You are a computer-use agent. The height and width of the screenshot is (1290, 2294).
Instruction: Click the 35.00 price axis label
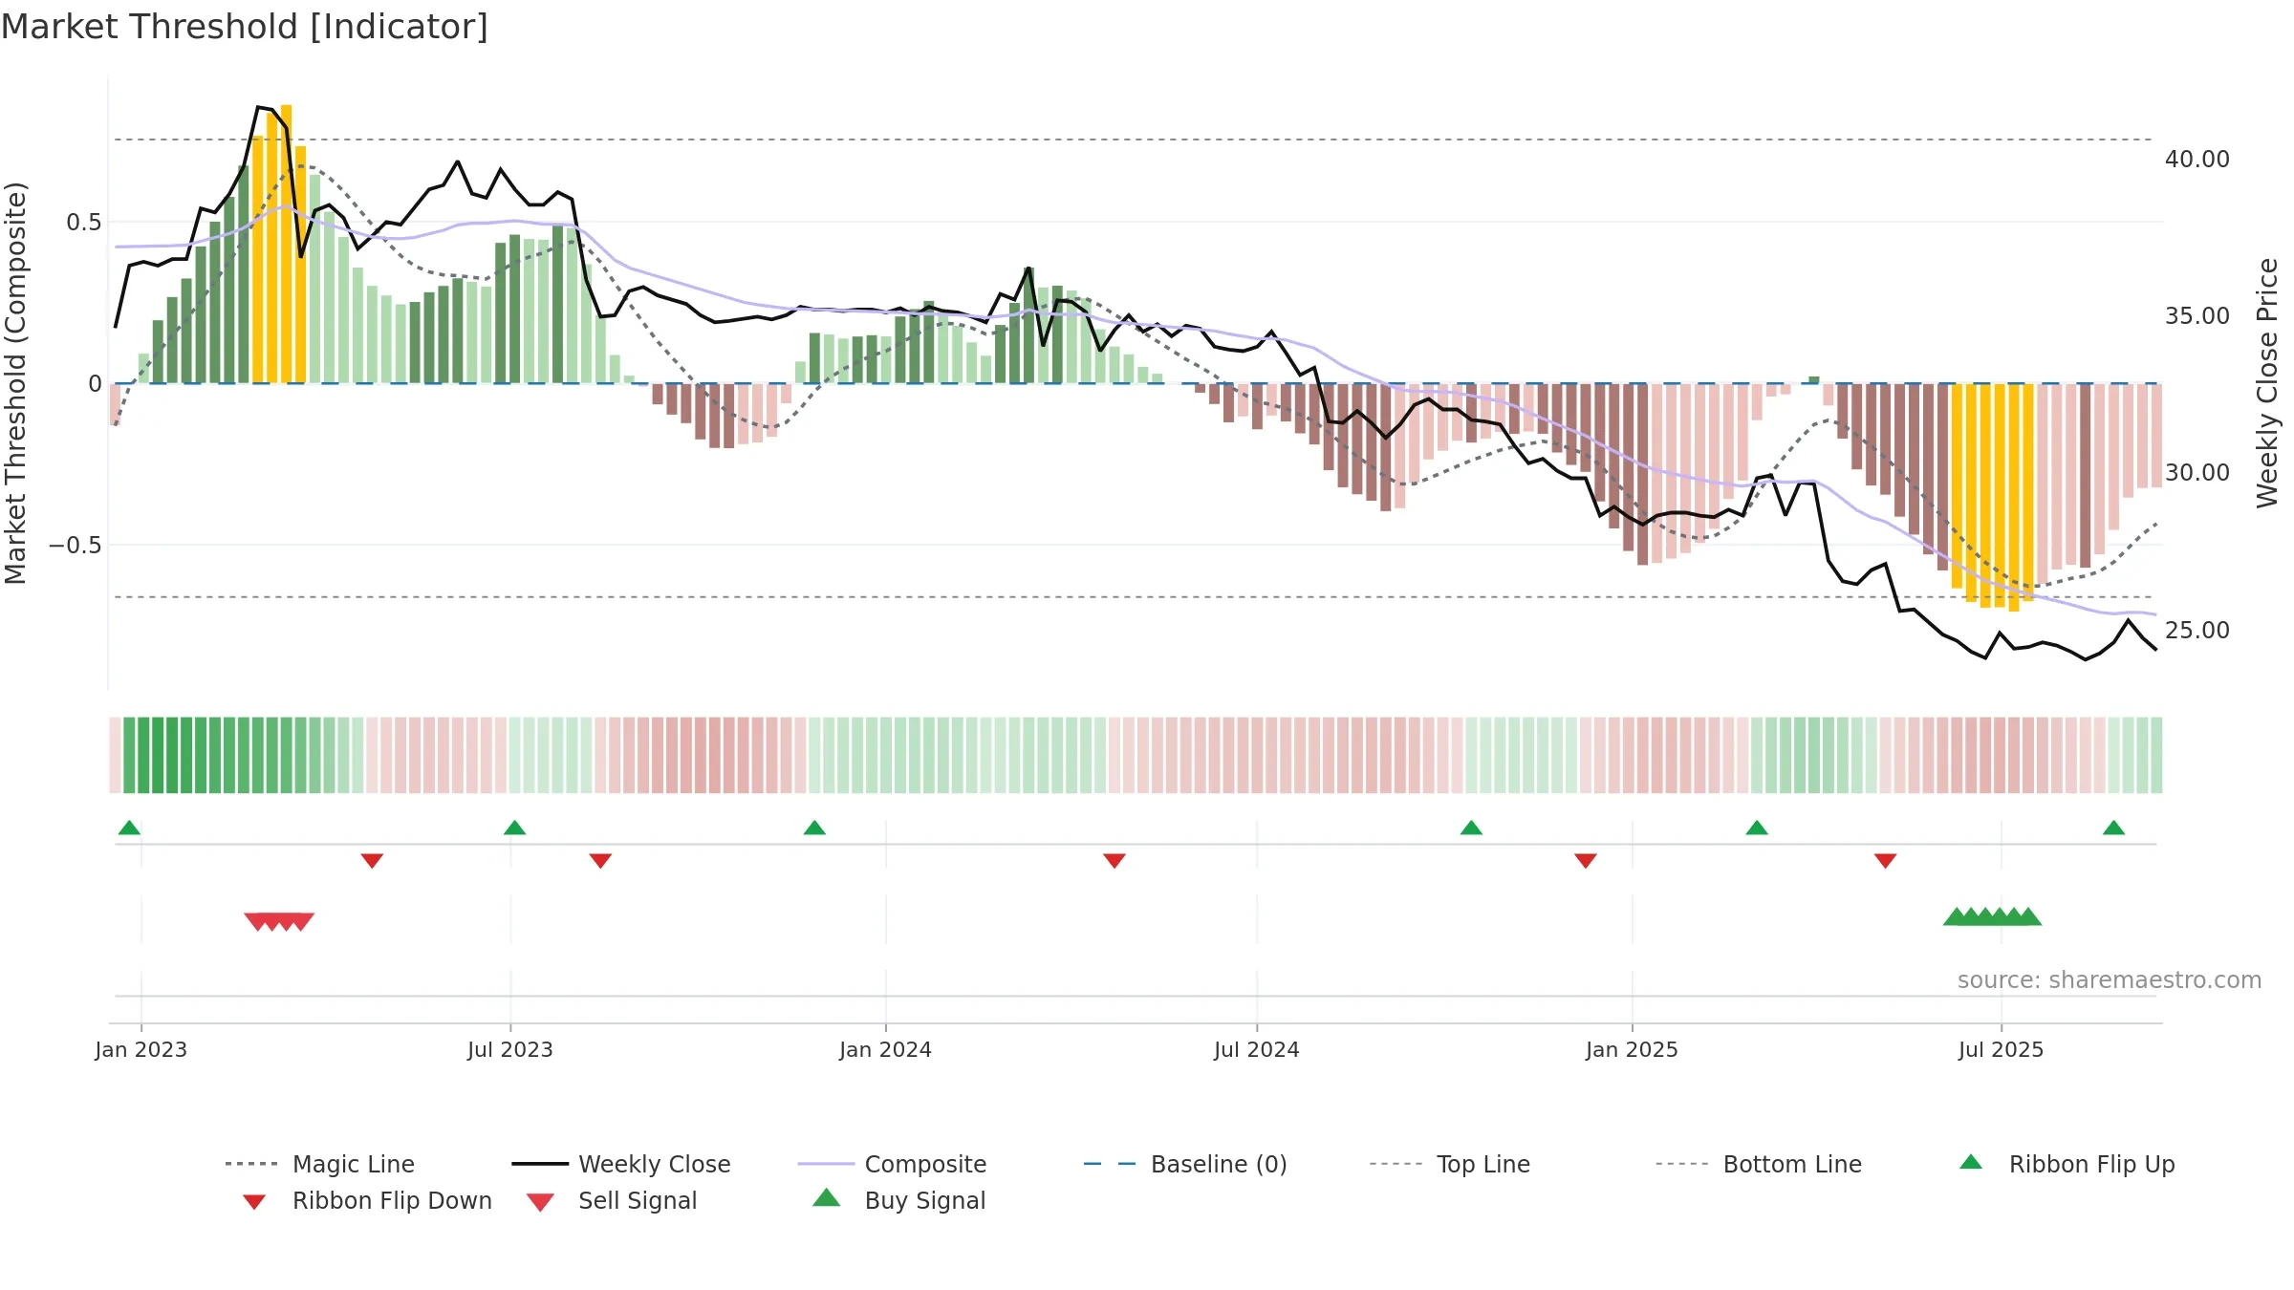point(2197,315)
